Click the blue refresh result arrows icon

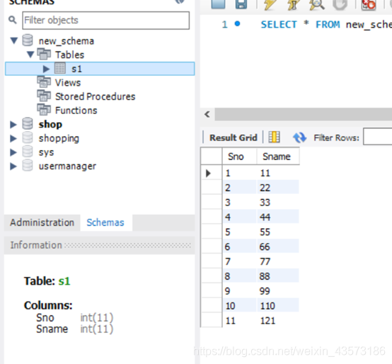299,137
